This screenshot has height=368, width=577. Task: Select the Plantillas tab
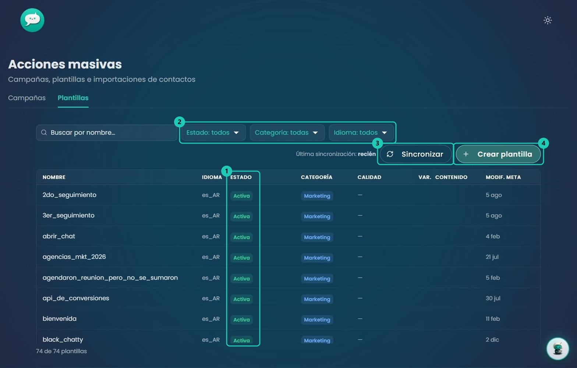pos(73,98)
